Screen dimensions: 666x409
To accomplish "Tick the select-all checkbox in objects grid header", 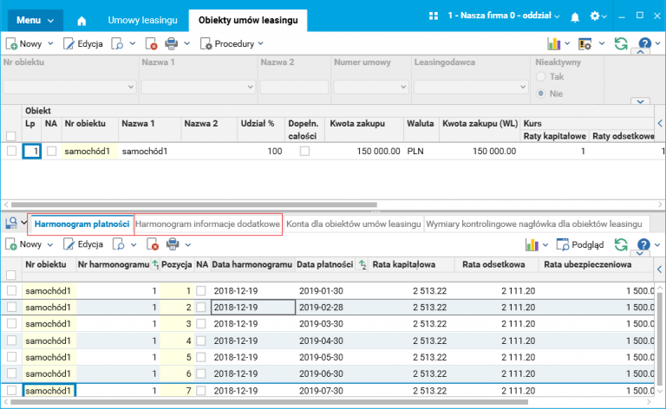I will [11, 136].
